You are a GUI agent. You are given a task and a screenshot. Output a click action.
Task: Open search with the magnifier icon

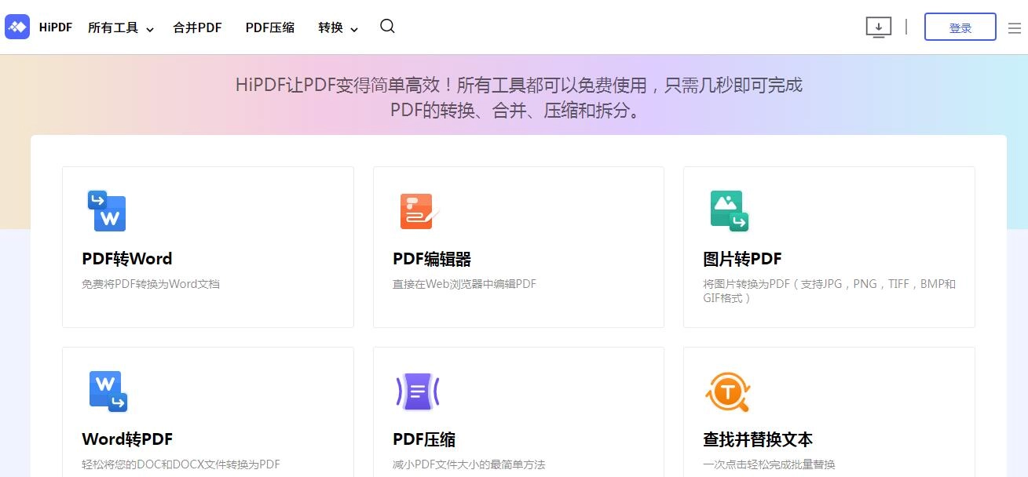click(387, 26)
